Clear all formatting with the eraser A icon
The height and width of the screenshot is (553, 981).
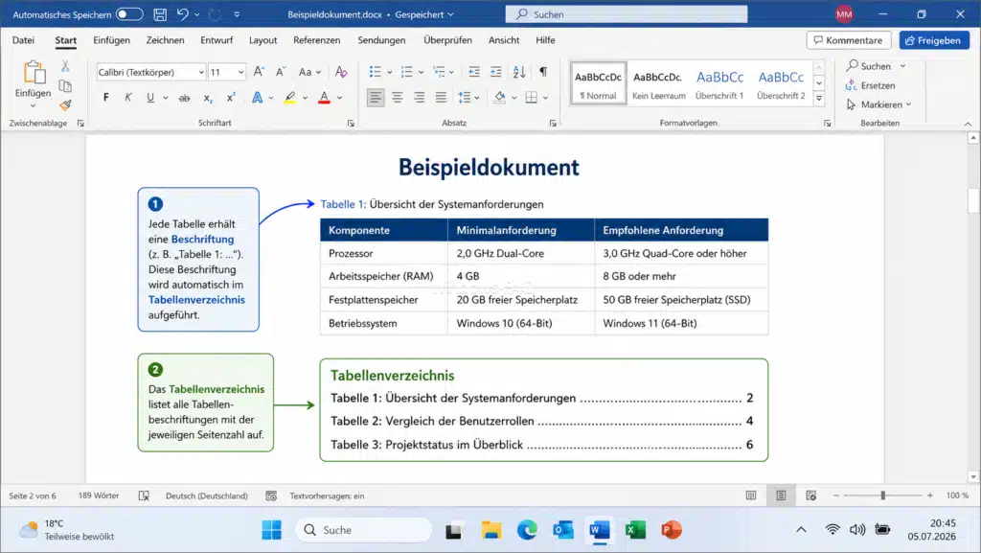[341, 72]
